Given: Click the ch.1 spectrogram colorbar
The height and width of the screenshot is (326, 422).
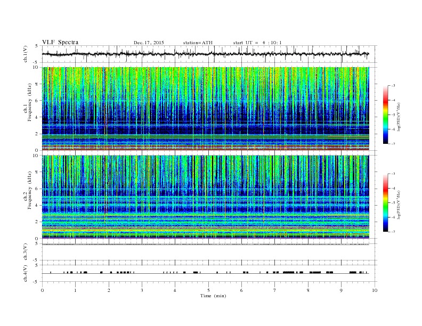Looking at the screenshot, I should click(x=385, y=115).
